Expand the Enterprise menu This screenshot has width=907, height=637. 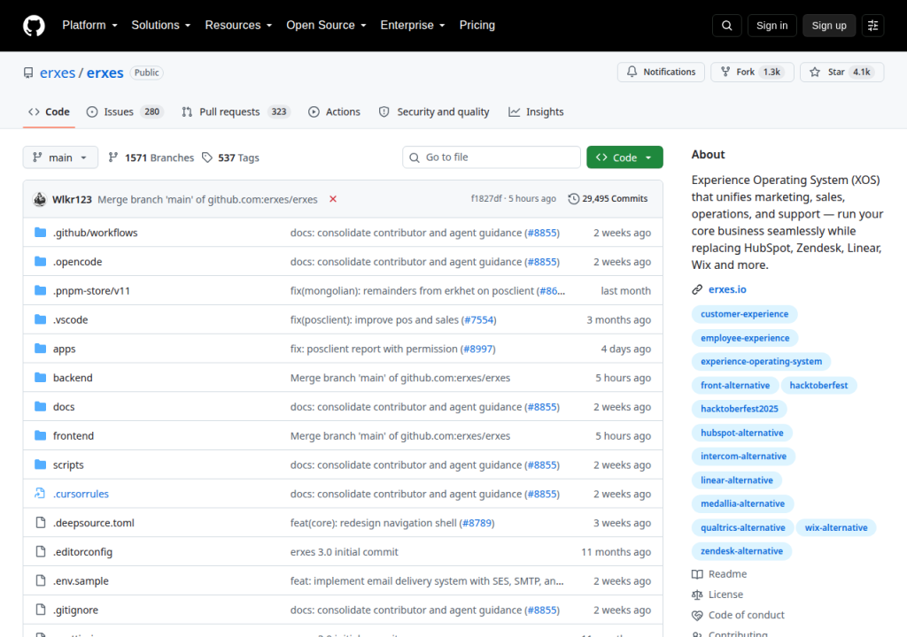coord(413,26)
